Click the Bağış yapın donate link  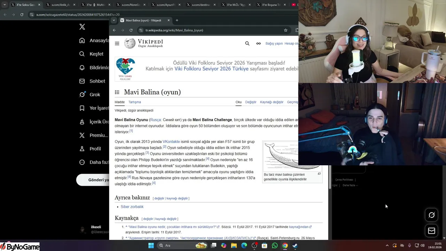(x=274, y=44)
